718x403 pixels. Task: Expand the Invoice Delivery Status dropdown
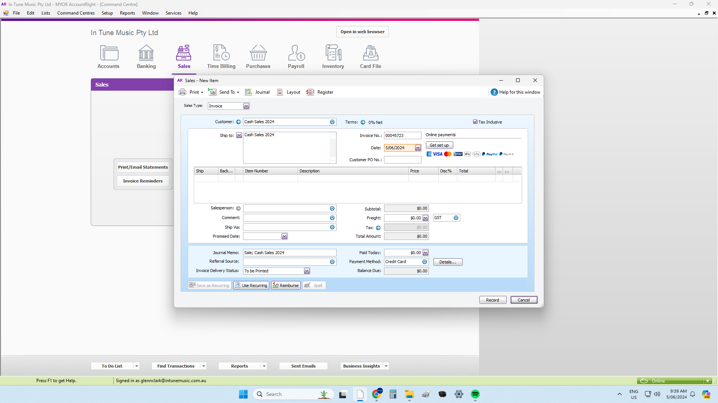(x=307, y=271)
